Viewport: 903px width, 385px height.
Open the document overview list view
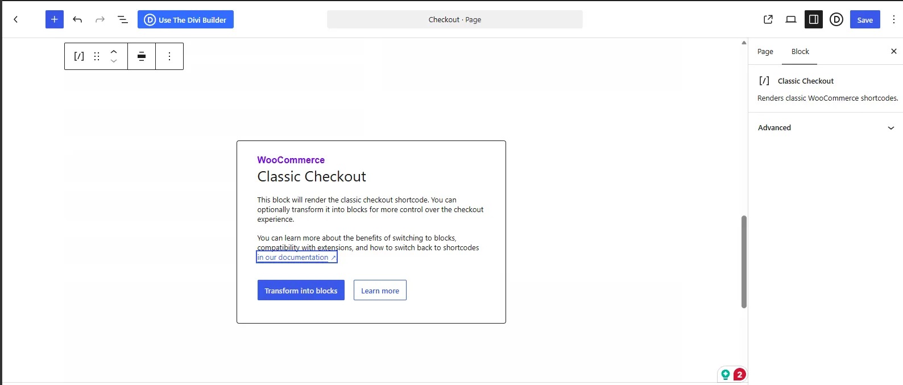point(122,19)
